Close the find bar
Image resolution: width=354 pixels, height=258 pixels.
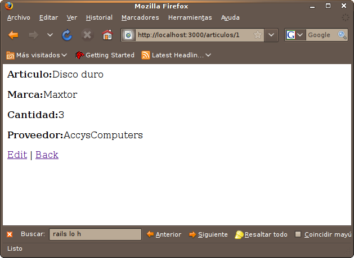(10, 234)
